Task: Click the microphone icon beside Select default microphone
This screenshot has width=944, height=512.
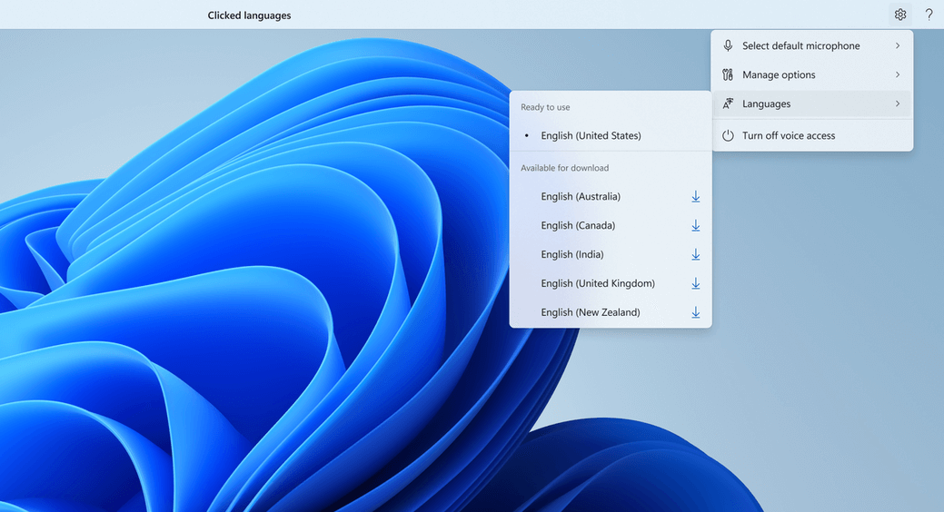Action: 728,45
